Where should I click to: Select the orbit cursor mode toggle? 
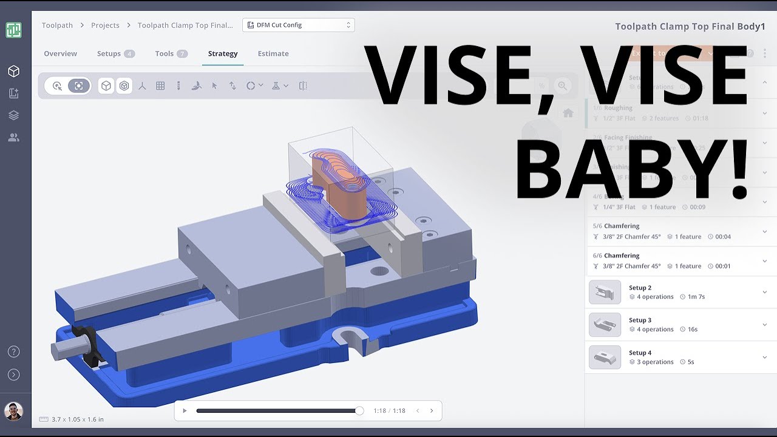(x=58, y=86)
